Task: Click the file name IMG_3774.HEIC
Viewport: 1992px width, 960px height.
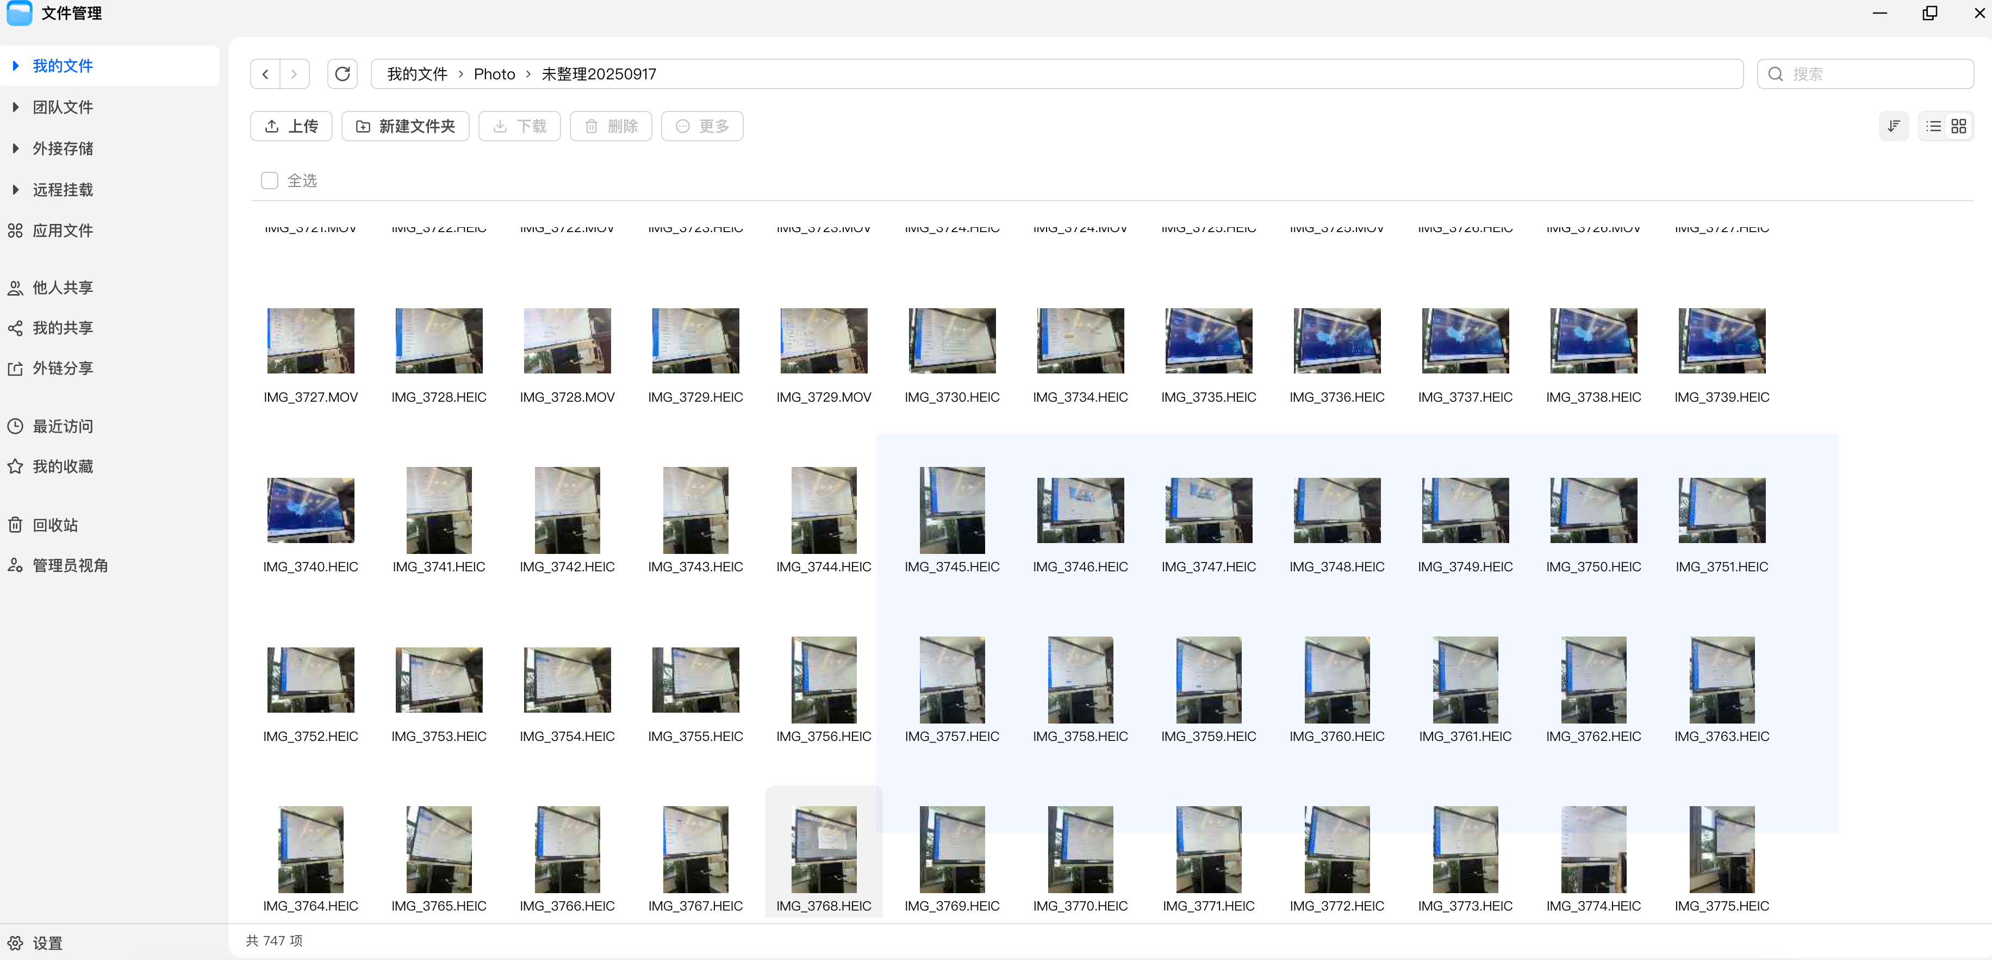Action: [x=1593, y=906]
